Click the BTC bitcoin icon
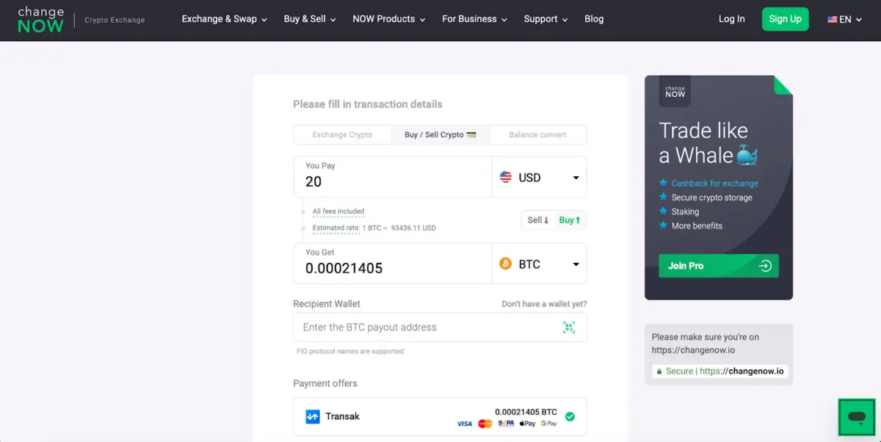881x442 pixels. click(x=505, y=263)
